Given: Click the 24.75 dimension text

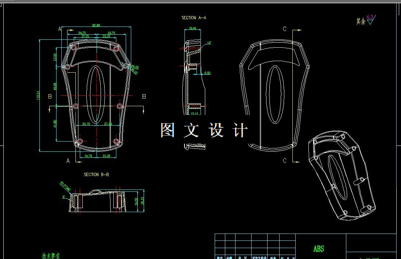Looking at the screenshot, I should (86, 124).
